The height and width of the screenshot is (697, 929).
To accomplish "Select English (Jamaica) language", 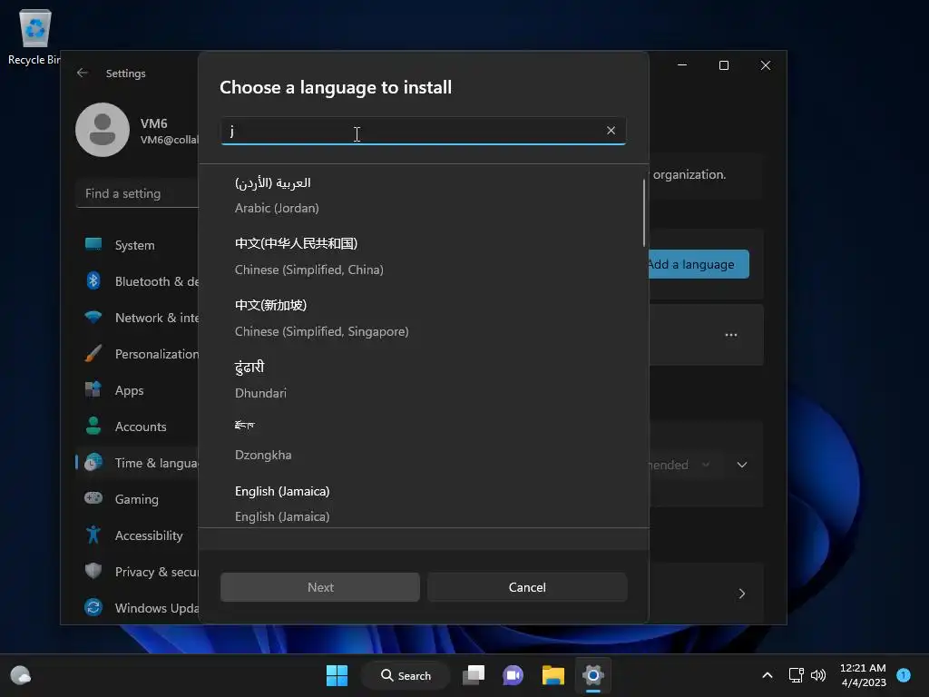I will coord(423,503).
